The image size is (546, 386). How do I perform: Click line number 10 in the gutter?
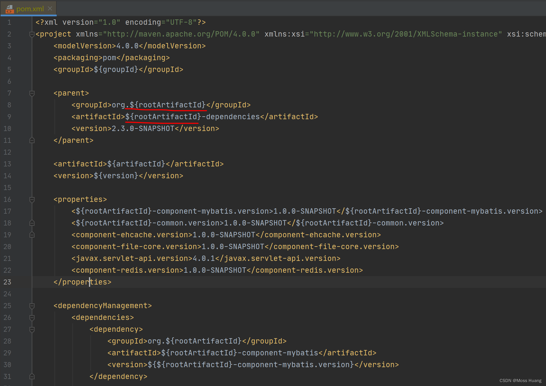coord(7,129)
